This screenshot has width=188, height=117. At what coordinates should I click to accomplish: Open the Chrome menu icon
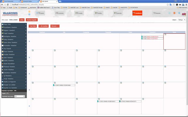click(186, 5)
